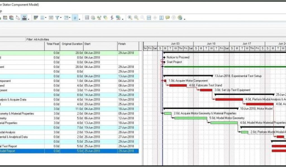The height and width of the screenshot is (167, 286).
Task: Click the Gantt chart bars layout icon
Action: [x=36, y=18]
